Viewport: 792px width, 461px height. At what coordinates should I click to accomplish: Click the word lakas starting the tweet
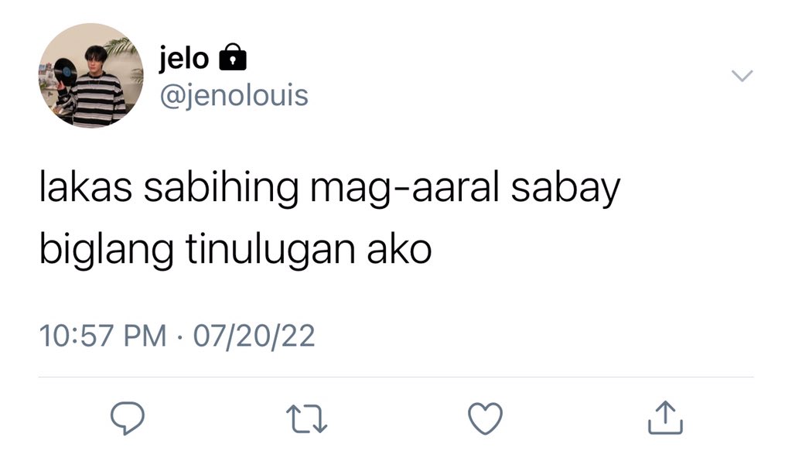86,187
